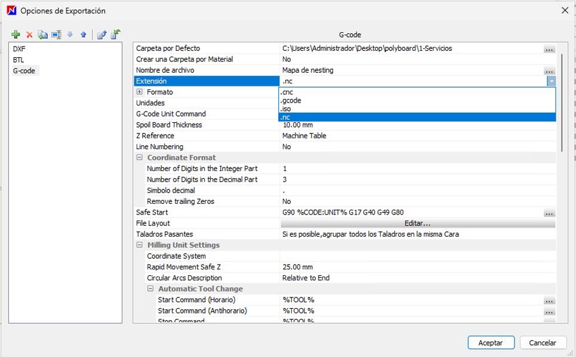Select BTL in the format list
This screenshot has width=576, height=357.
point(19,60)
